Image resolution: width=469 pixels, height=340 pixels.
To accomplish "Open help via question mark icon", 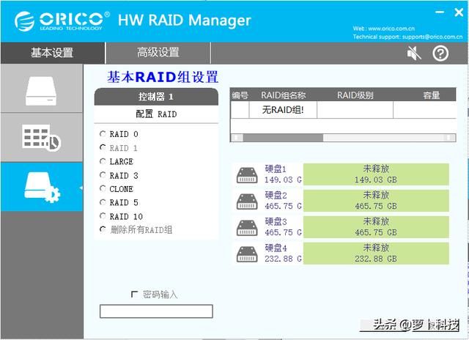I will click(x=440, y=53).
